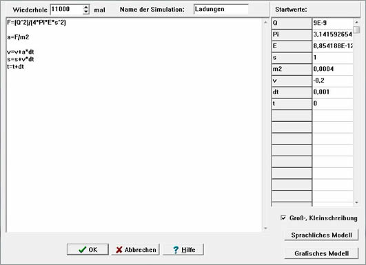Click the equation line s=s+v*dt
The height and width of the screenshot is (265, 366).
point(21,59)
